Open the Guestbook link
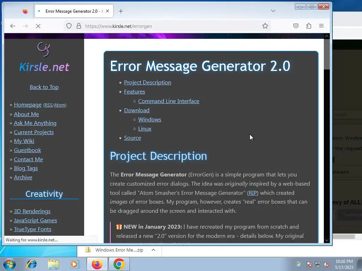The height and width of the screenshot is (271, 362). tap(28, 150)
